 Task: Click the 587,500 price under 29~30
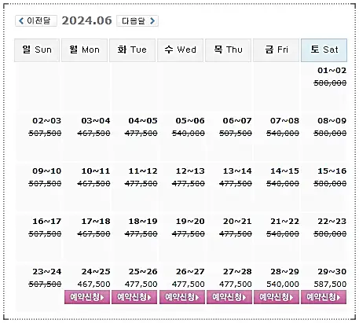[x=330, y=284]
